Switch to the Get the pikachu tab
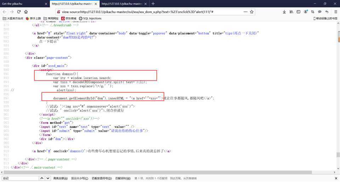Screen dimensions: 340x182 coord(25,4)
